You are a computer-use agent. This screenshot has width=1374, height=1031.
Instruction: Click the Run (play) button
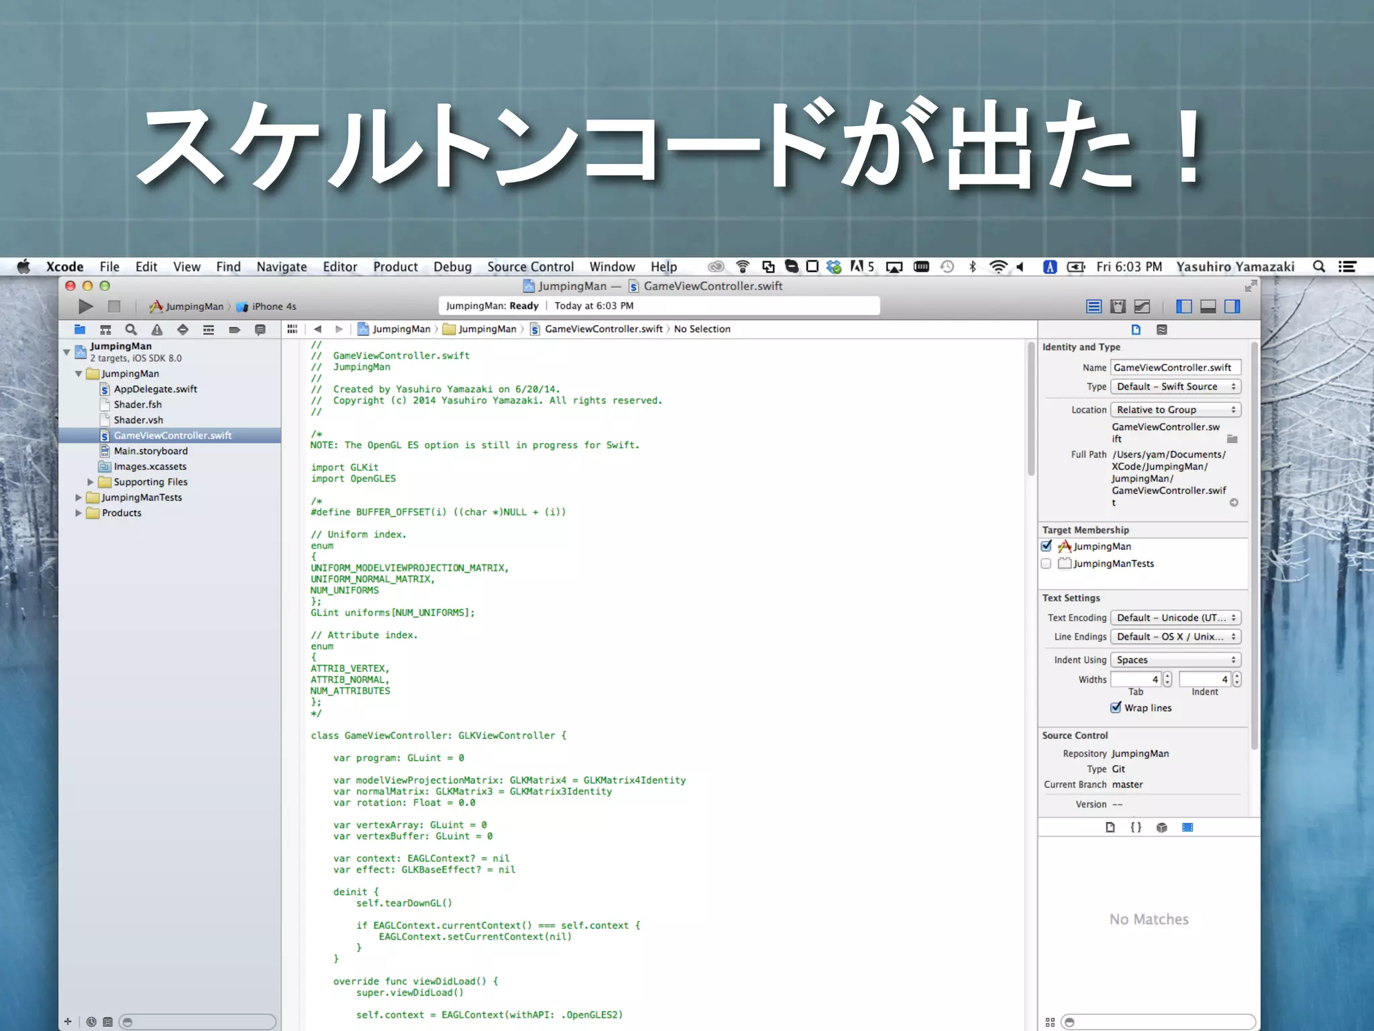tap(85, 307)
